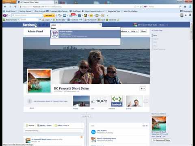The image size is (195, 146).
Task: Open DC Fawcett Short Sales header profile
Action: (x=145, y=25)
